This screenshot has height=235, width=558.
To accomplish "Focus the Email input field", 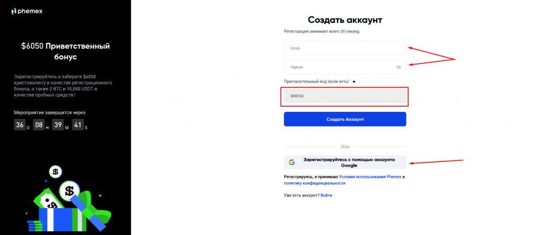I will [x=344, y=48].
